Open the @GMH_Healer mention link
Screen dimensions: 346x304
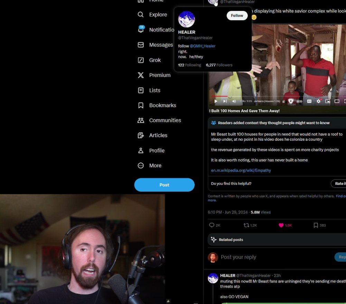(x=202, y=46)
